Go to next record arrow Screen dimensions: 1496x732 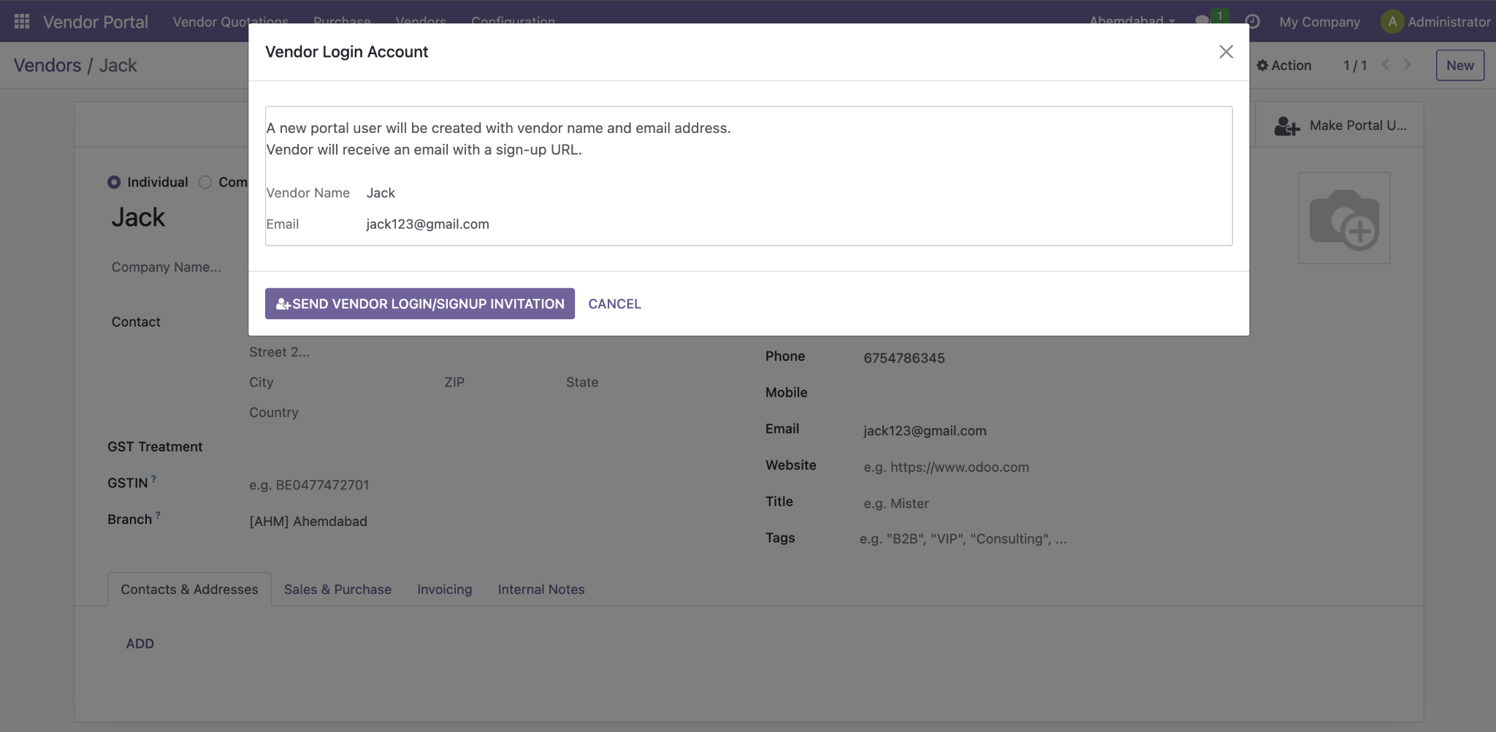click(1408, 65)
